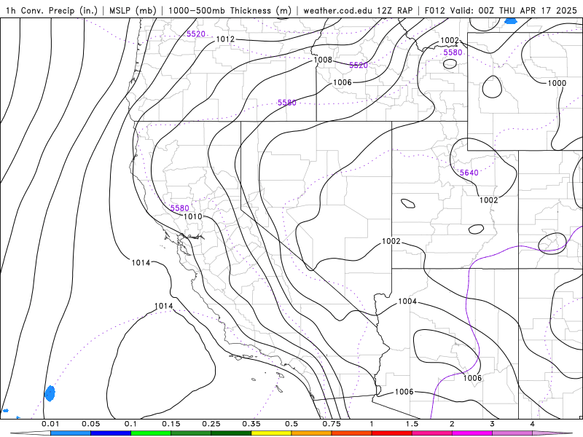The height and width of the screenshot is (437, 583).
Task: Select the legend value 0.1
Action: click(131, 424)
